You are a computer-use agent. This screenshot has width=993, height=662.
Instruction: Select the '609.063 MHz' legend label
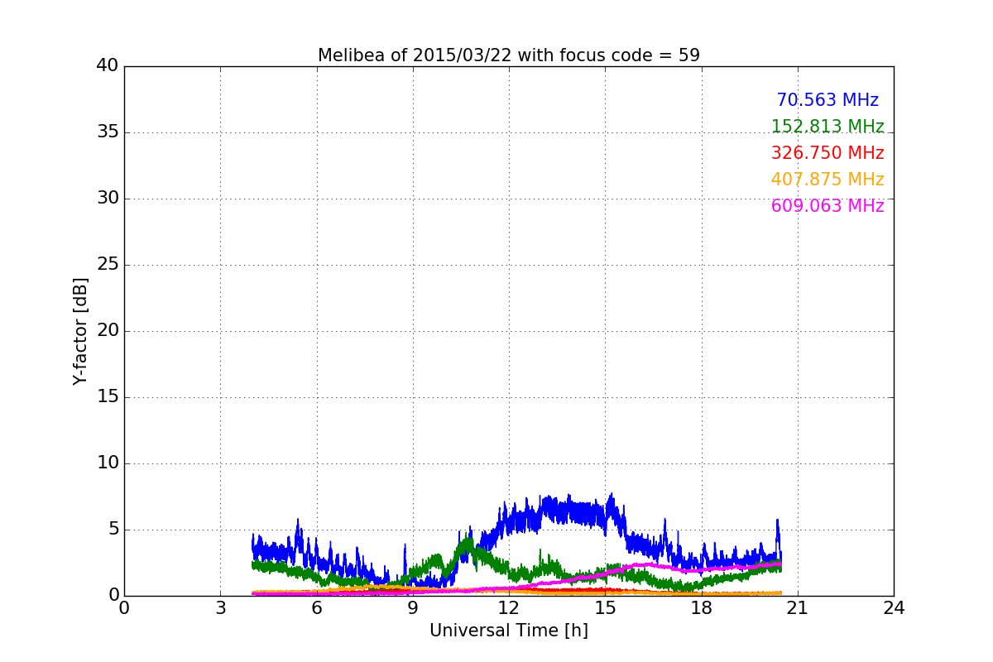pyautogui.click(x=827, y=206)
